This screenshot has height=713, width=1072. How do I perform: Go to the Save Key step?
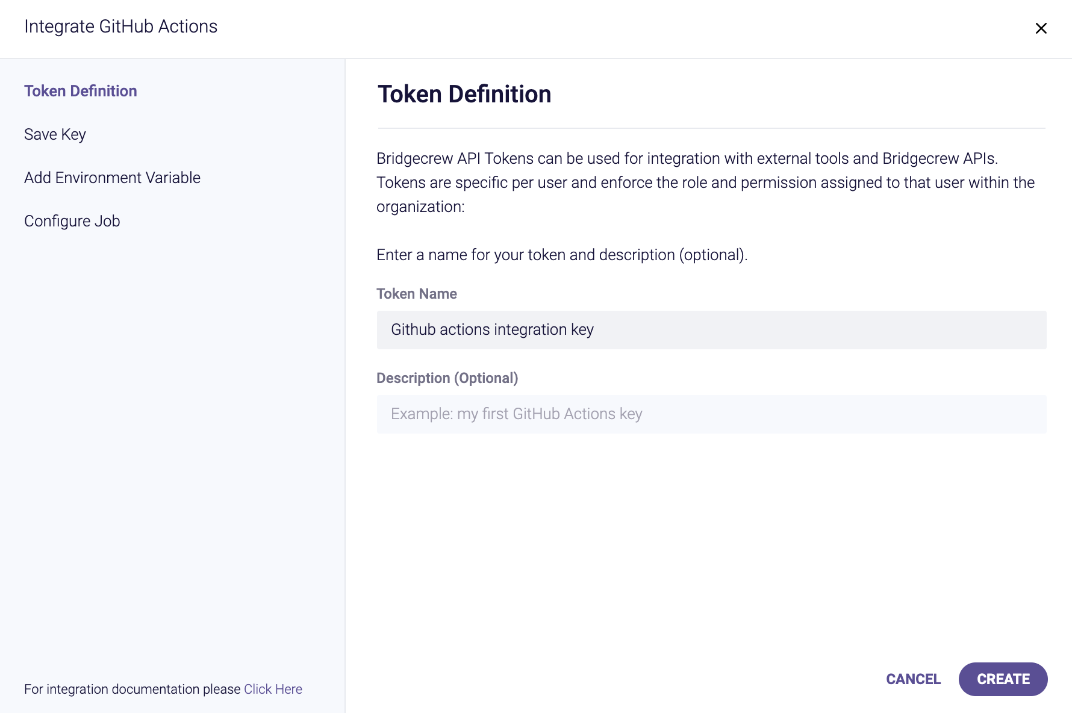[x=55, y=134]
